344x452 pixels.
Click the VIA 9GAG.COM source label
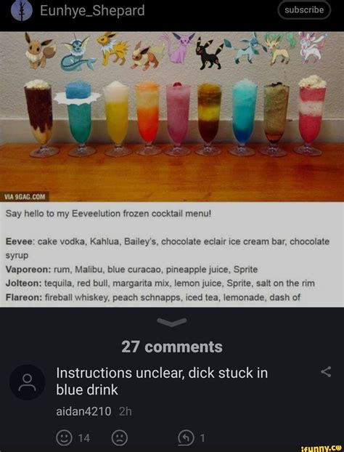coord(25,197)
